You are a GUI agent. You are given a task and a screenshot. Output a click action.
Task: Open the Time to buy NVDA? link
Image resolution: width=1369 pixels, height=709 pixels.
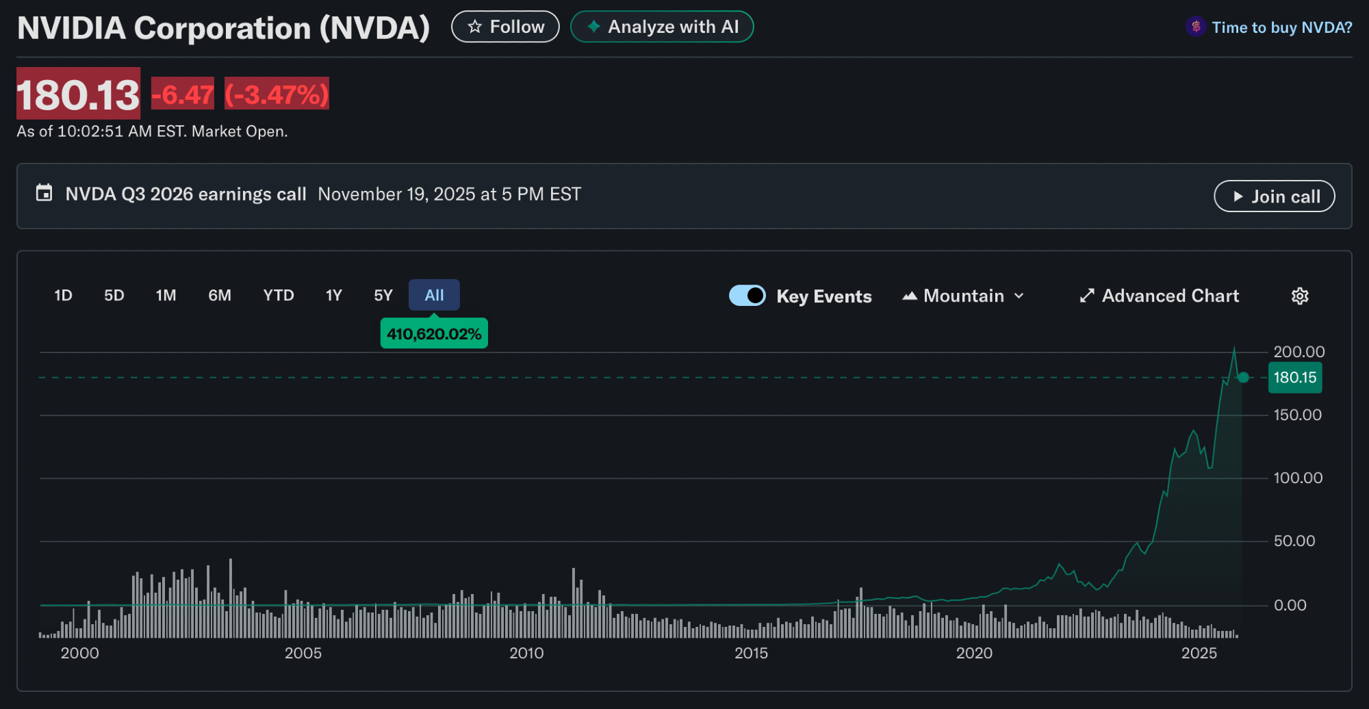[x=1281, y=27]
